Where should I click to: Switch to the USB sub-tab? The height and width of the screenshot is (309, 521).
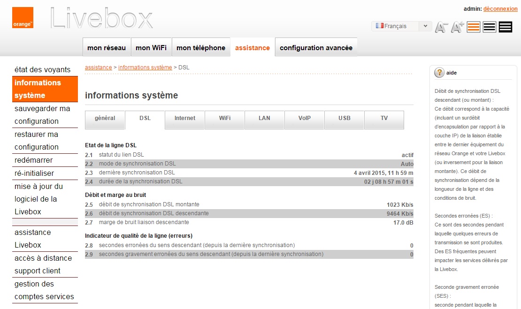pos(344,120)
